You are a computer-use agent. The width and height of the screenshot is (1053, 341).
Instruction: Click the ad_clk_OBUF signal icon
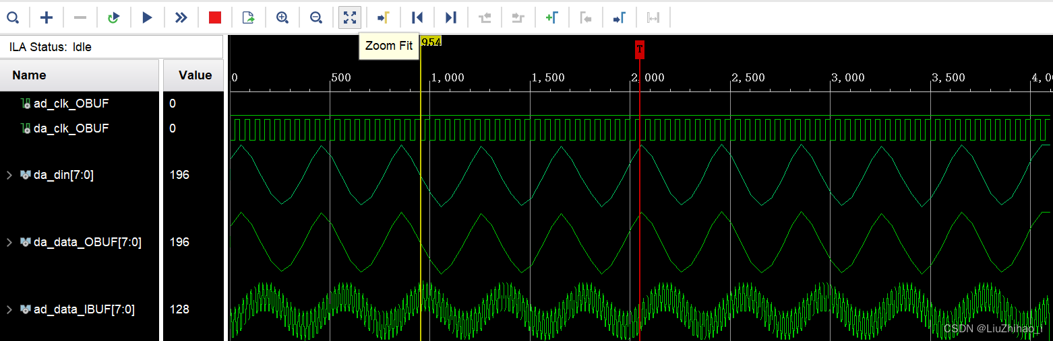(26, 104)
